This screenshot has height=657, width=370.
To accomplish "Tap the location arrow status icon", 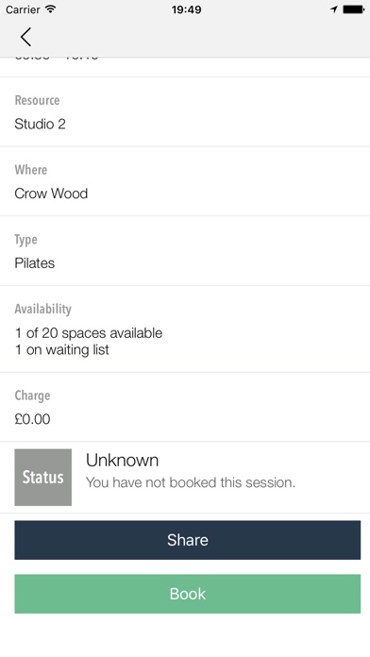I will coord(334,9).
